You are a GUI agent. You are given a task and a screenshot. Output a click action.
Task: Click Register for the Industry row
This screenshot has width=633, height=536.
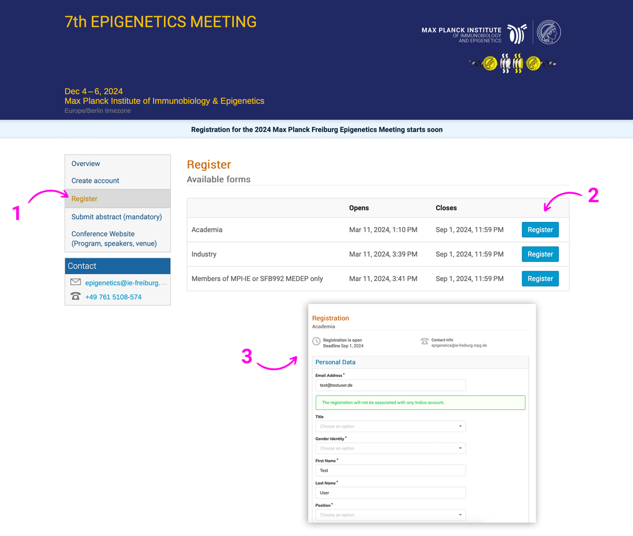tap(540, 254)
